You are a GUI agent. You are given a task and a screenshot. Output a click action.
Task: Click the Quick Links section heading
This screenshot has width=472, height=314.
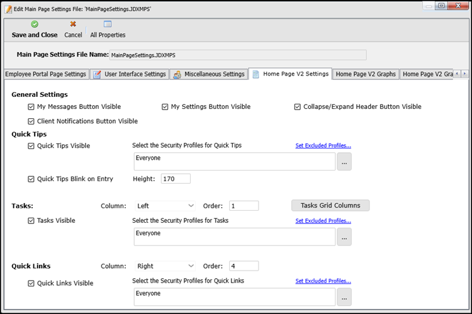(x=31, y=266)
